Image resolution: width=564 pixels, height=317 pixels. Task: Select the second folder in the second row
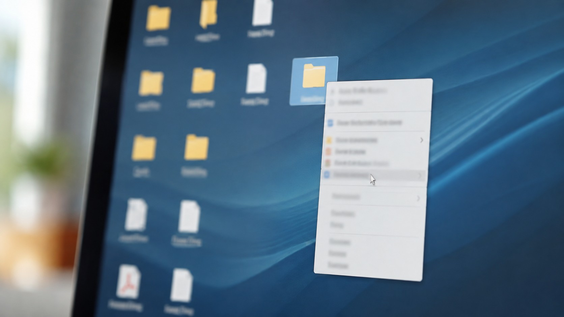coord(203,81)
